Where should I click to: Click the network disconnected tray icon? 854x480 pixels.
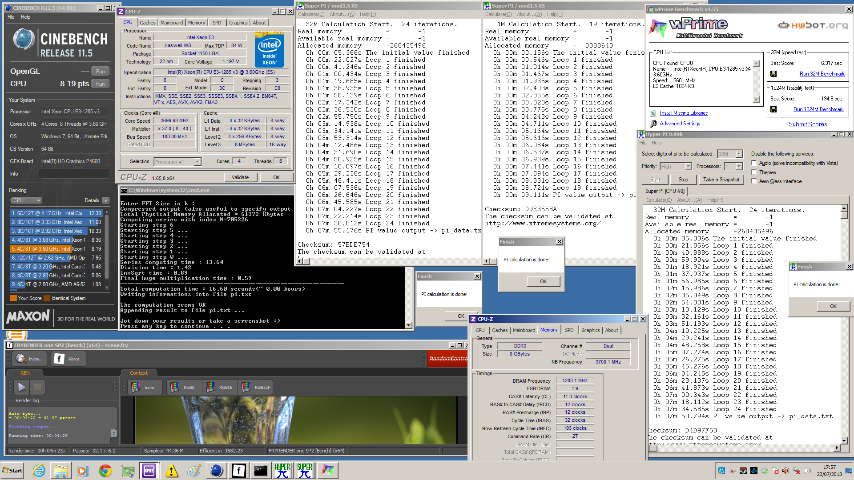tap(796, 471)
